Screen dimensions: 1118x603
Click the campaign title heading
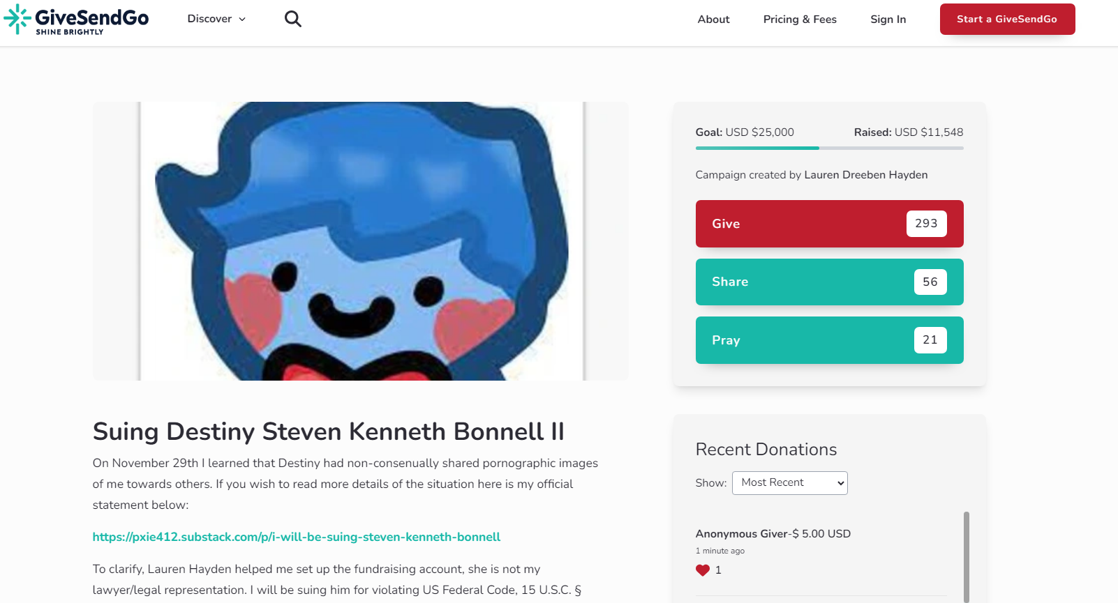click(329, 432)
